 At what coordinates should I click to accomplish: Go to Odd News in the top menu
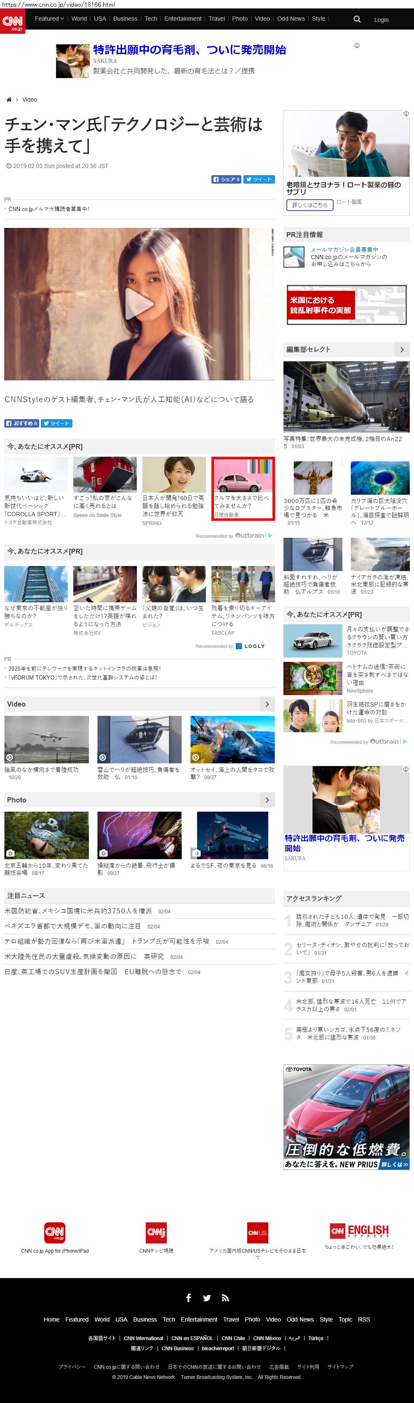[x=291, y=19]
